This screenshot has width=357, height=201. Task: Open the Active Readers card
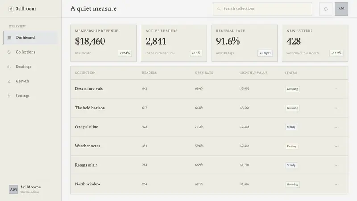(174, 43)
